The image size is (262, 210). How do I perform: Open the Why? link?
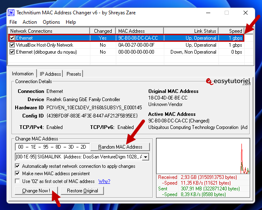click(104, 181)
